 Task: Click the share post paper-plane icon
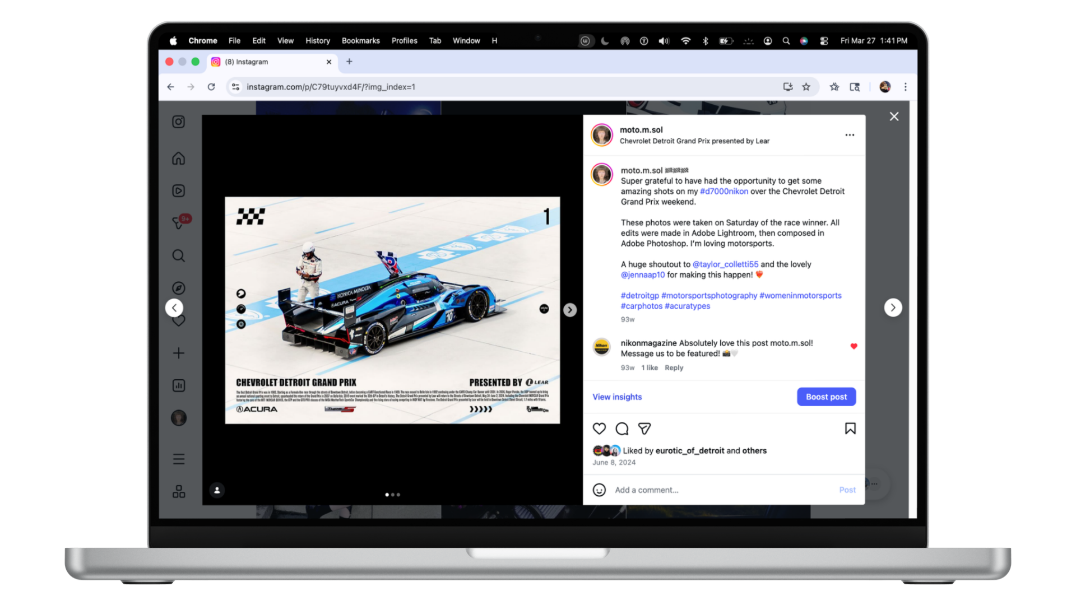click(644, 429)
